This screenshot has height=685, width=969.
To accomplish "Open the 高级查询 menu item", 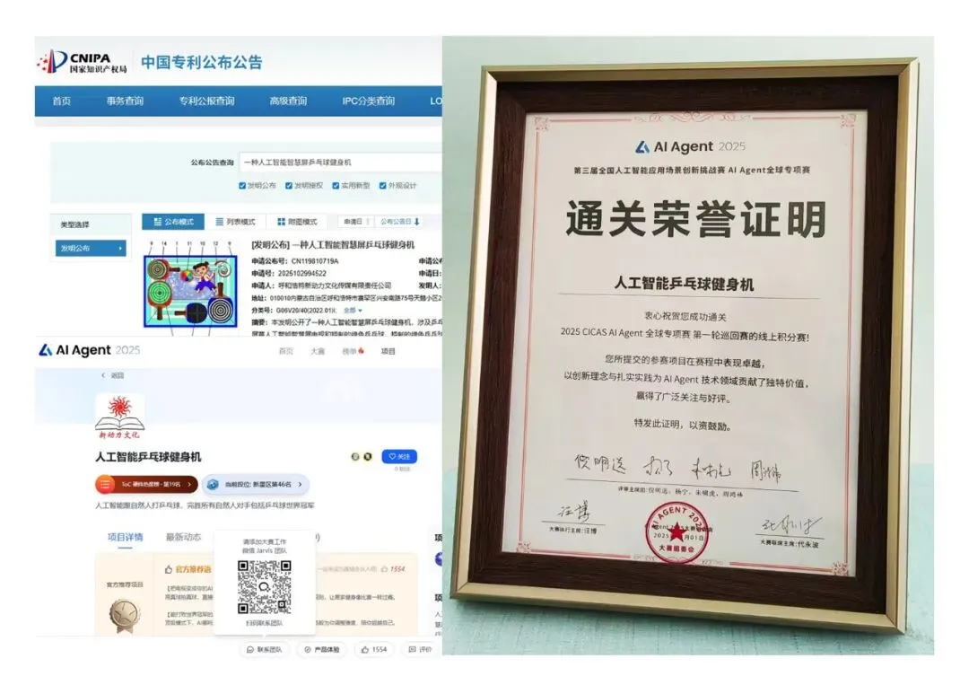I will tap(288, 101).
